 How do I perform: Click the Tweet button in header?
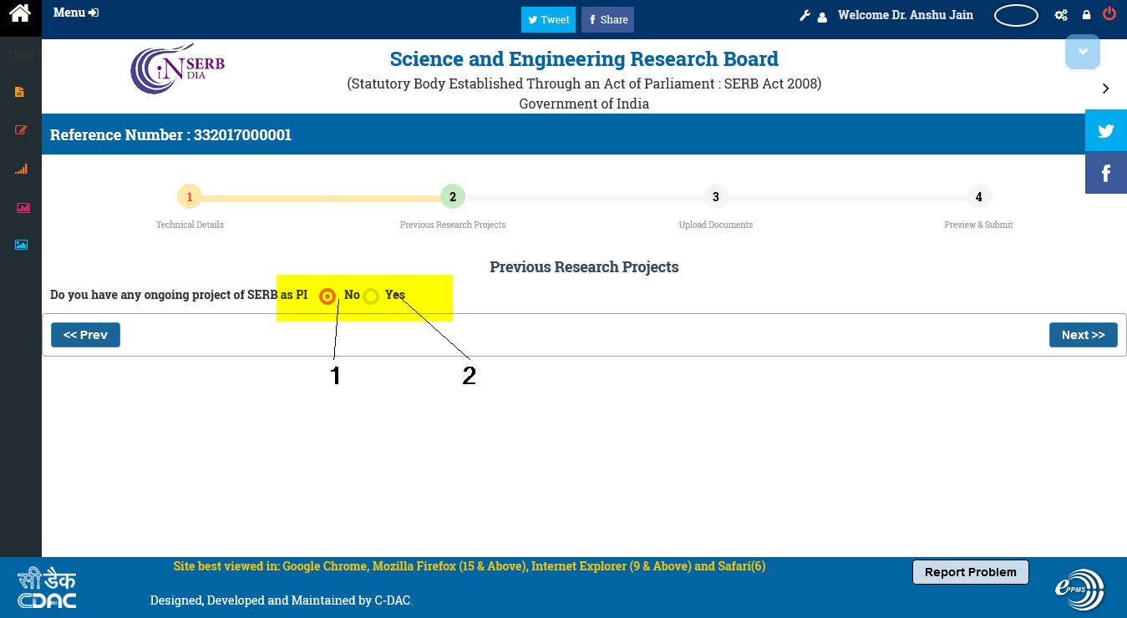click(548, 20)
